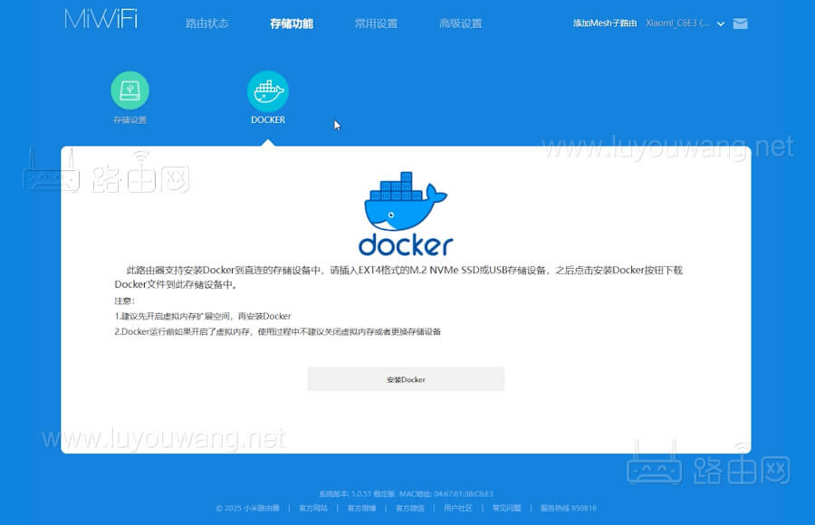Visit the 用户社区 footer link

(458, 508)
